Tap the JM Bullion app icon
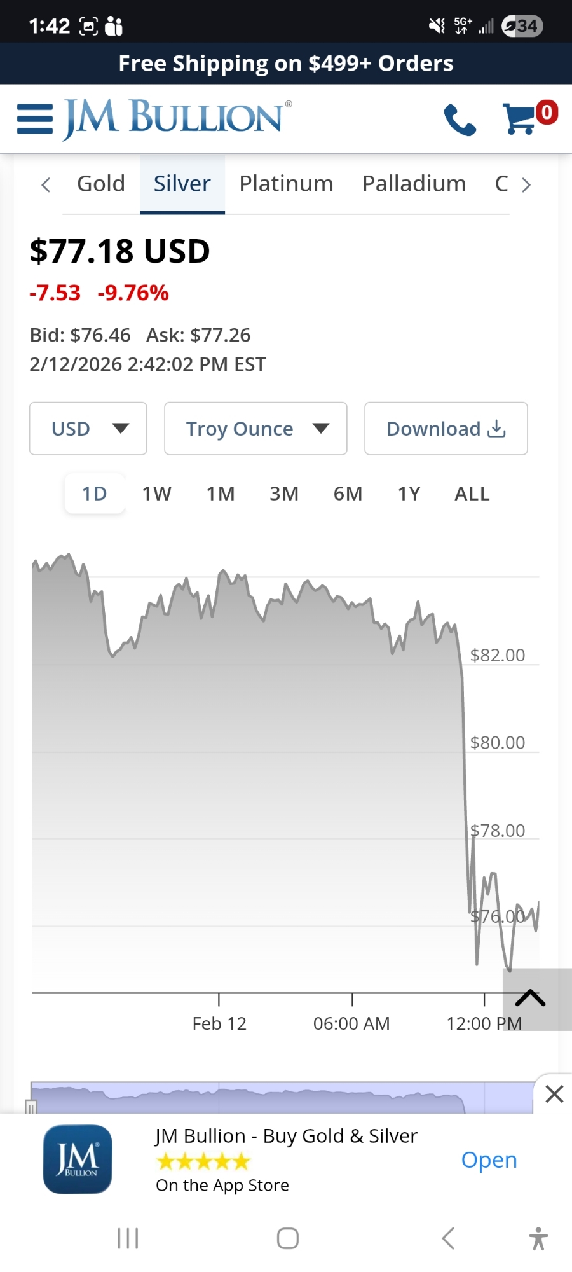This screenshot has height=1272, width=572. pyautogui.click(x=78, y=1159)
